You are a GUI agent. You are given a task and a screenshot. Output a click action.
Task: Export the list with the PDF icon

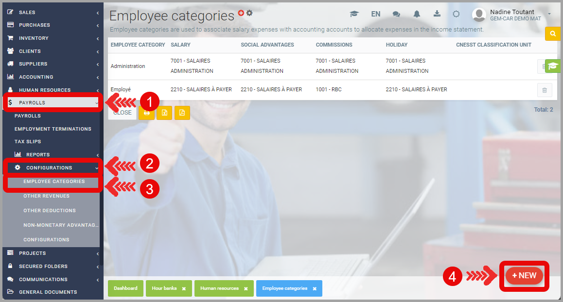pyautogui.click(x=182, y=113)
